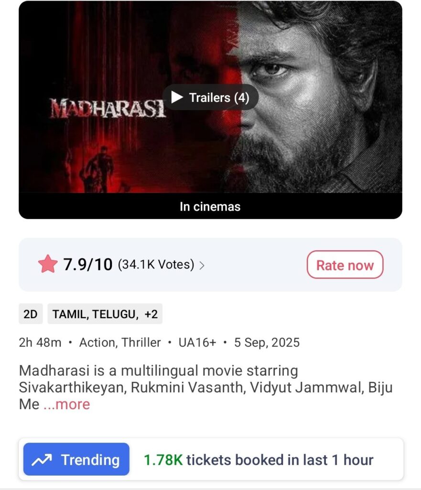Tap the 1.78K tickets booked text
Screen dimensions: 421x490
pyautogui.click(x=259, y=460)
